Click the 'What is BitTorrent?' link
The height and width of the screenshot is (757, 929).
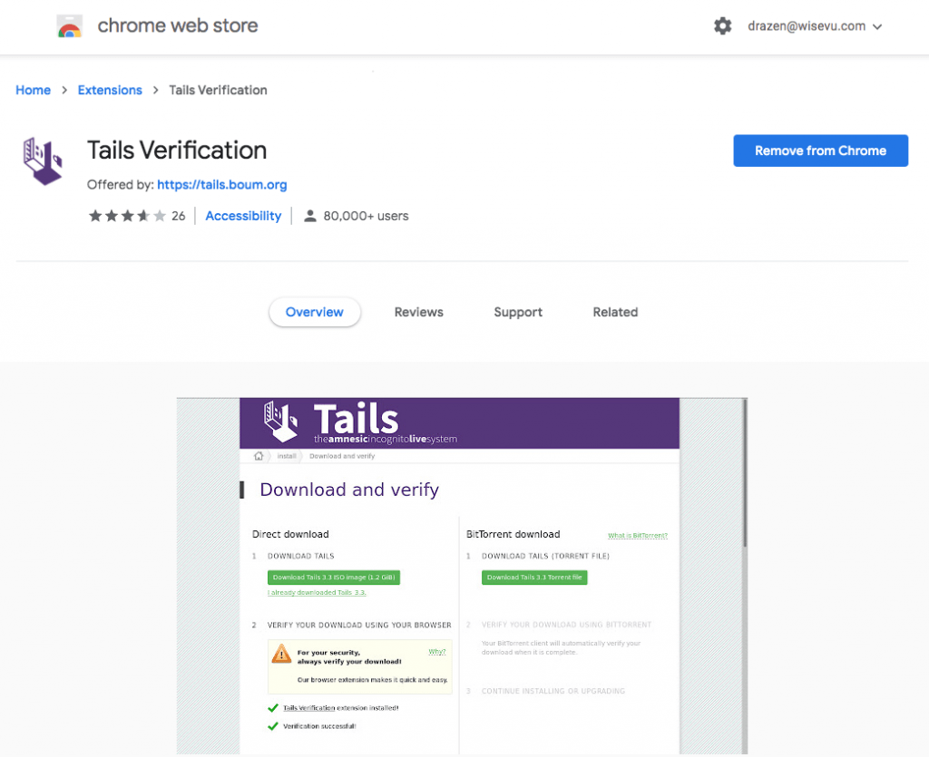click(638, 535)
